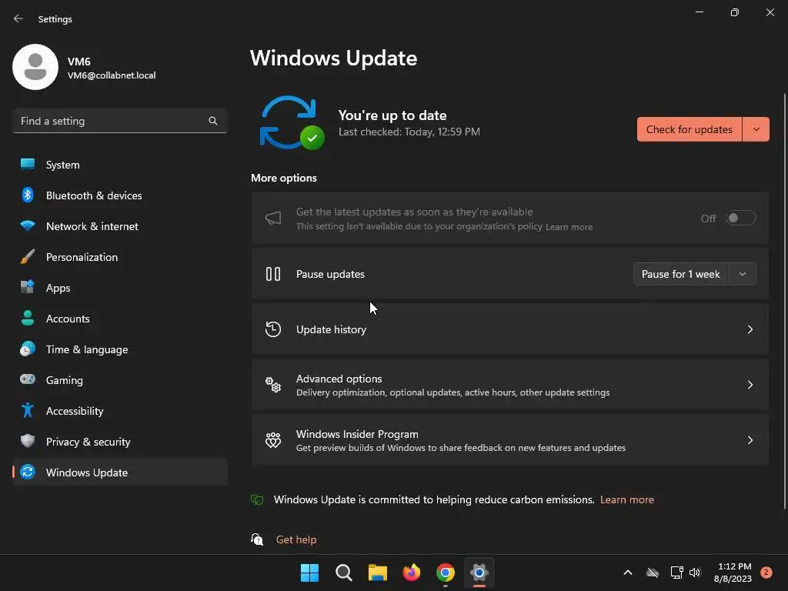Open the Windows Start button on taskbar
This screenshot has width=788, height=591.
click(x=309, y=573)
